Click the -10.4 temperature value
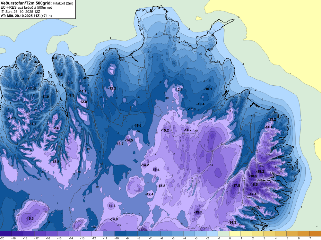The width and height of the screenshot is (321, 240). [x=201, y=104]
